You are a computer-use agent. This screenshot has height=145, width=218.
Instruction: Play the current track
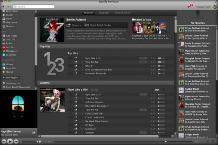point(10,141)
